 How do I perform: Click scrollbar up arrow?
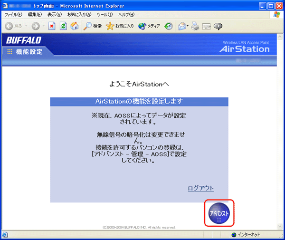click(x=280, y=37)
